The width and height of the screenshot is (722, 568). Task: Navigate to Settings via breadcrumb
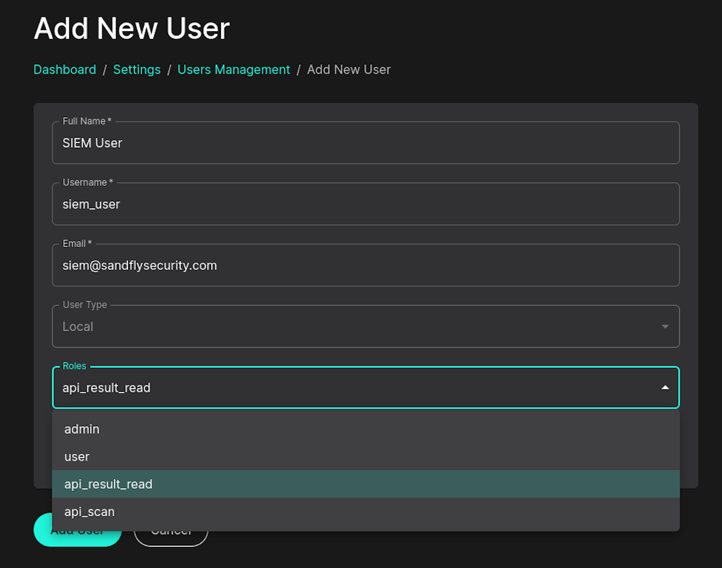pyautogui.click(x=137, y=69)
